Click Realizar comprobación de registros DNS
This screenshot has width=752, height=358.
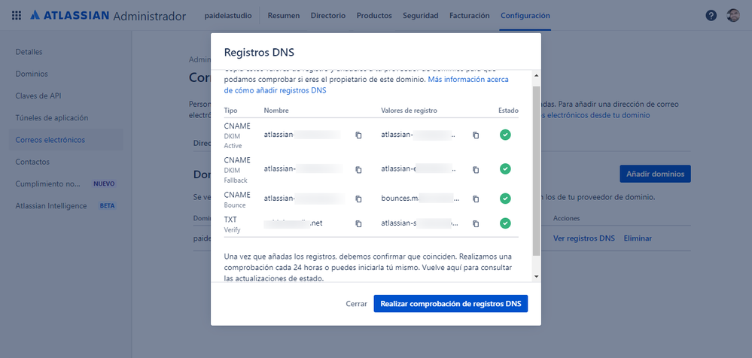[451, 304]
